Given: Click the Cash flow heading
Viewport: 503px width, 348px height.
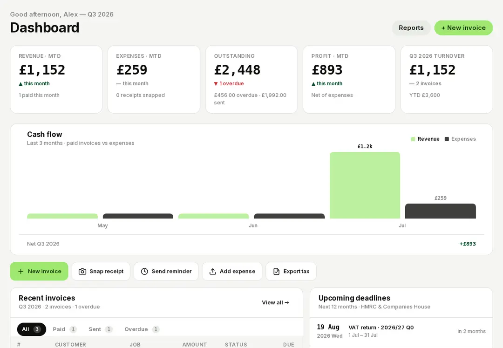Looking at the screenshot, I should pyautogui.click(x=45, y=134).
